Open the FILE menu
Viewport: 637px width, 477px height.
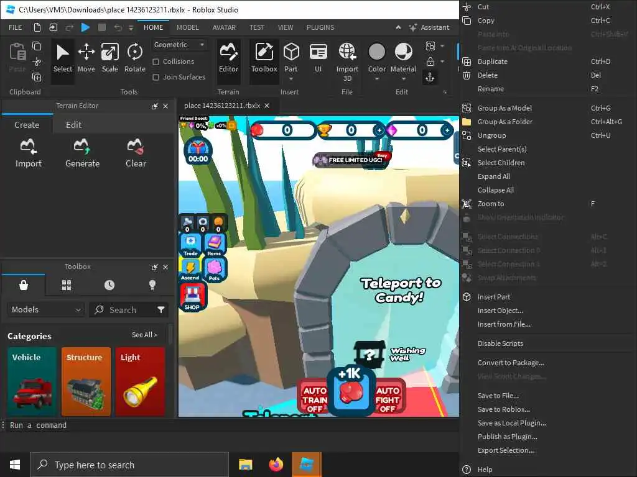pos(16,27)
